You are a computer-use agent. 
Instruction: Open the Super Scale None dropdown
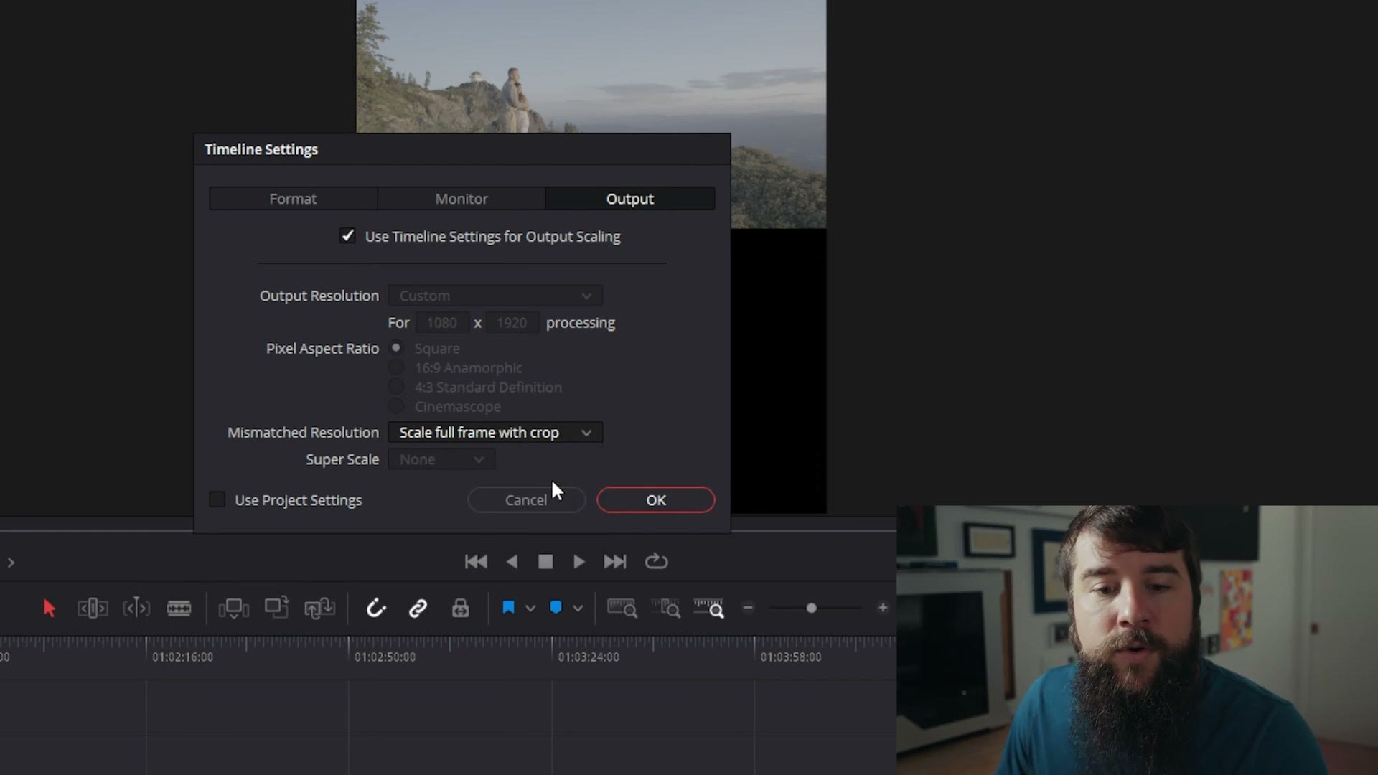[x=441, y=459]
